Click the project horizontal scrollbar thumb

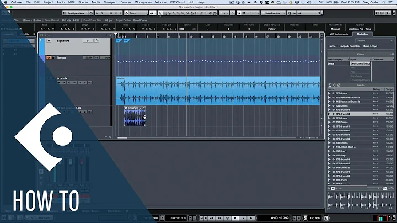coord(122,138)
